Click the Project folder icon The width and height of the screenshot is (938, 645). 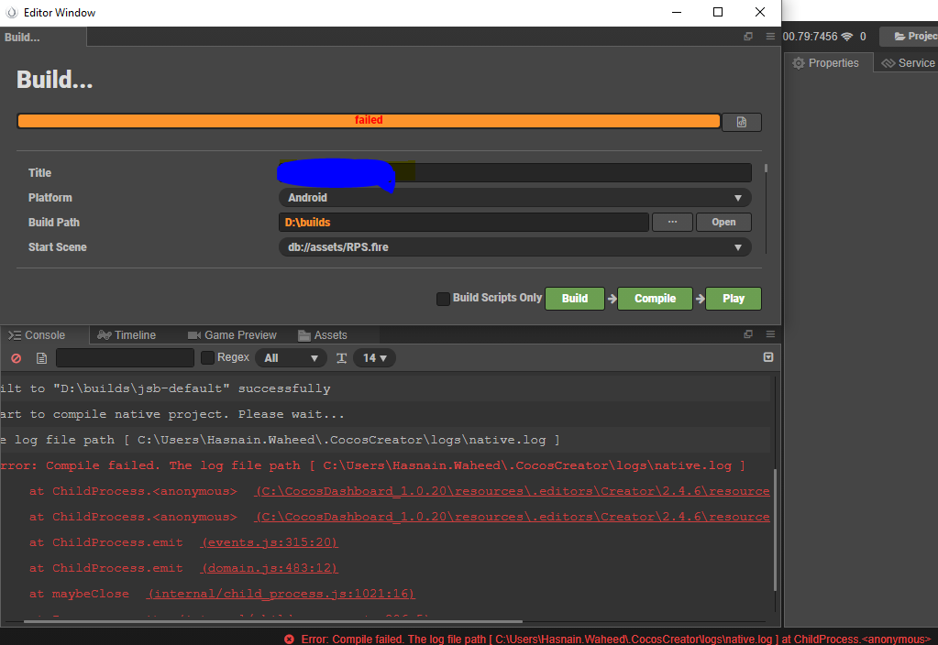[899, 37]
